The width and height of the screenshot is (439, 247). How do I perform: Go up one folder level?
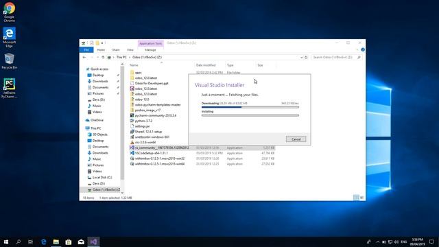click(x=103, y=57)
